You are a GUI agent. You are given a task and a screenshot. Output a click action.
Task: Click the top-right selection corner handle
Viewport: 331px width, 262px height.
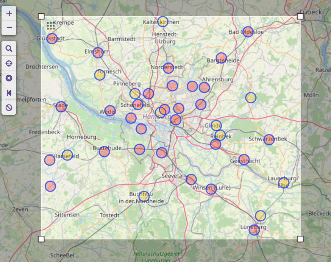pos(300,17)
